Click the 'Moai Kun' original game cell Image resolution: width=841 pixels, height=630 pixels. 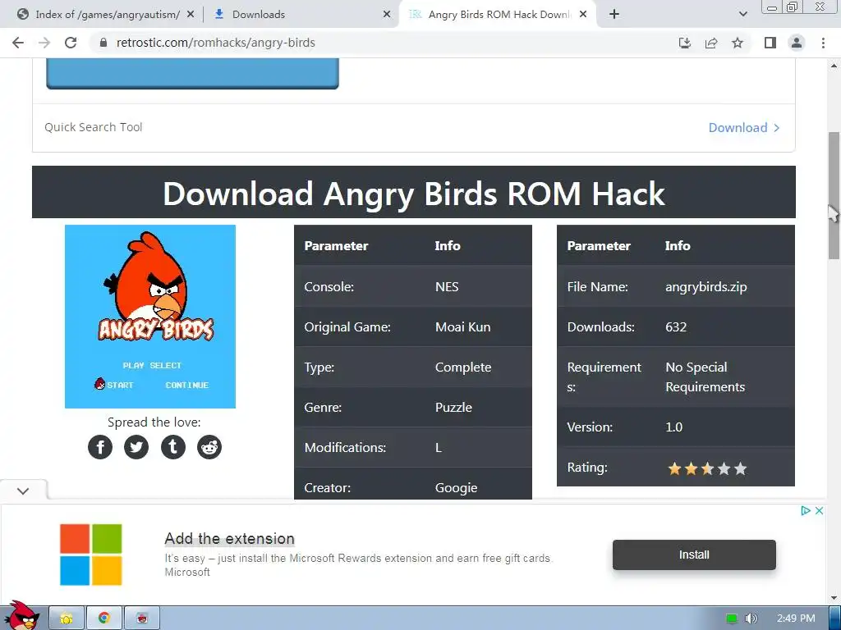point(463,326)
